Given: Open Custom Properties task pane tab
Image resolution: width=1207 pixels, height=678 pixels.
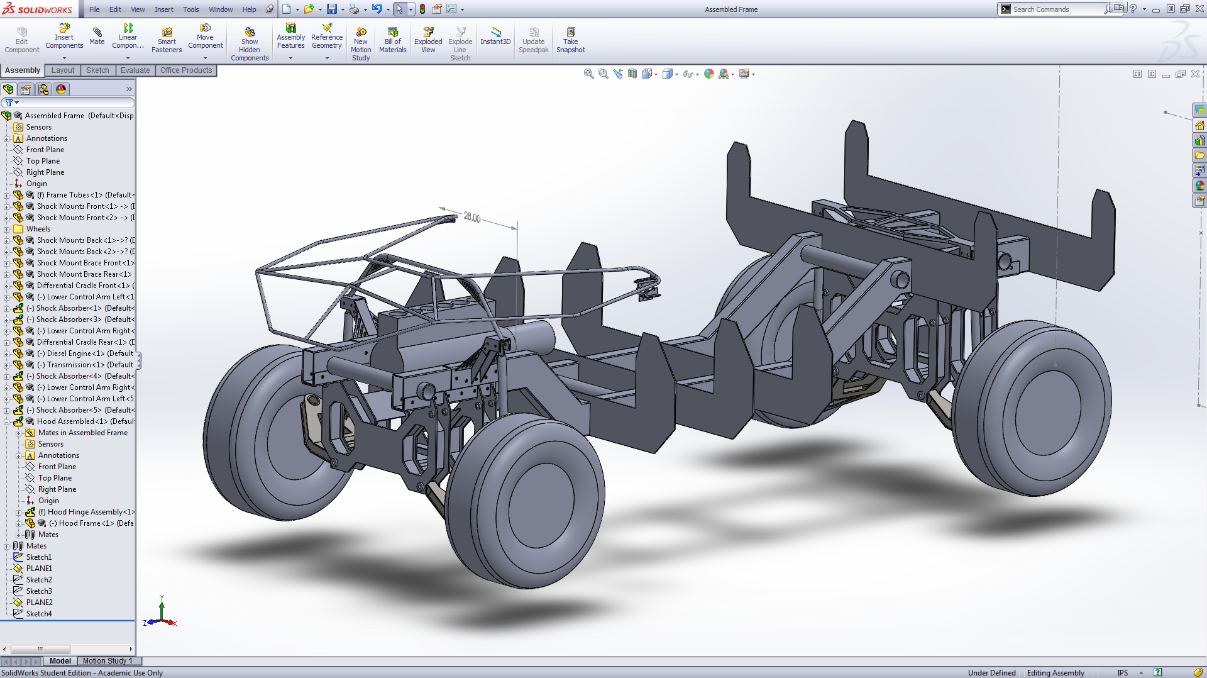Looking at the screenshot, I should click(1200, 201).
